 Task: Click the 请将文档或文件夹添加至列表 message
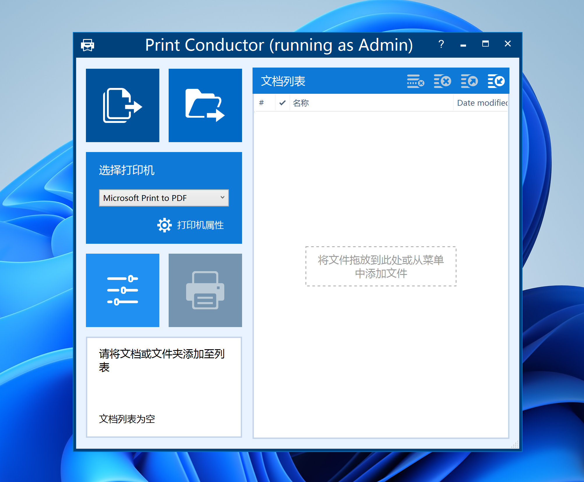[x=162, y=360]
